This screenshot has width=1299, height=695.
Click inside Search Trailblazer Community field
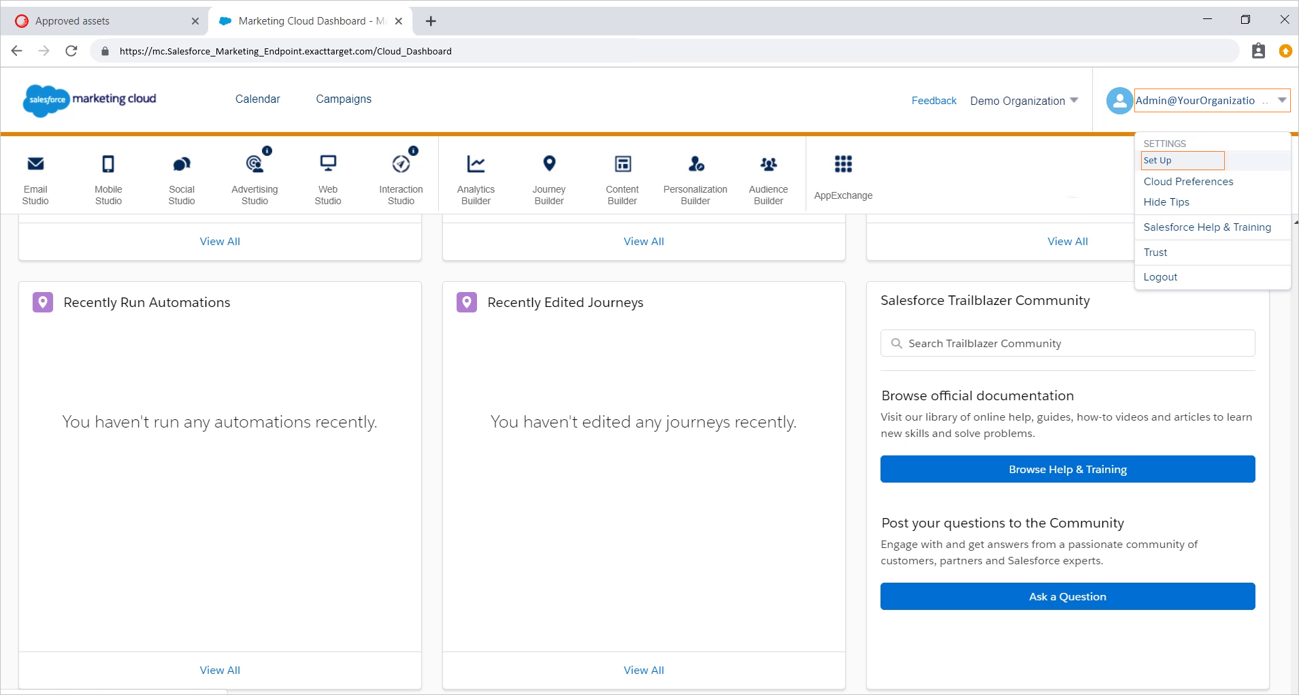pyautogui.click(x=1068, y=343)
